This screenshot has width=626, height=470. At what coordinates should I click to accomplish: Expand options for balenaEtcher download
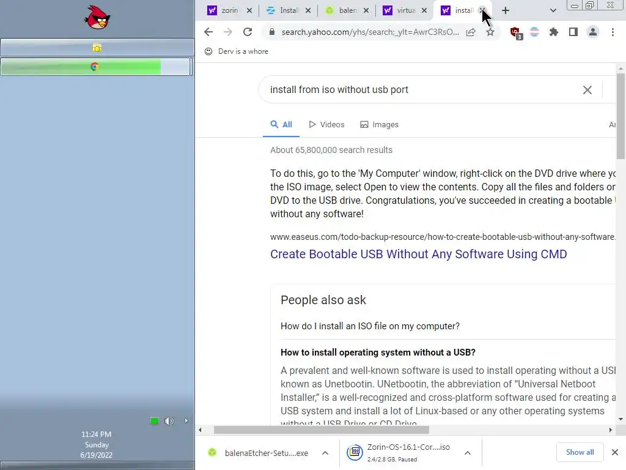[x=325, y=453]
